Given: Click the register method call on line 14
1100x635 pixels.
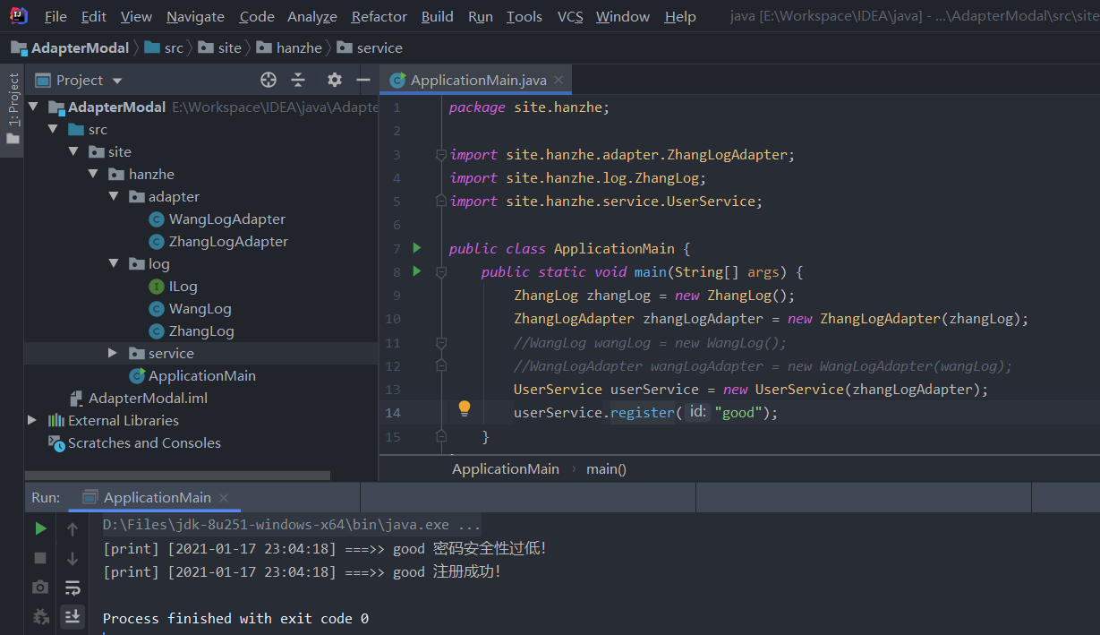Looking at the screenshot, I should coord(642,412).
